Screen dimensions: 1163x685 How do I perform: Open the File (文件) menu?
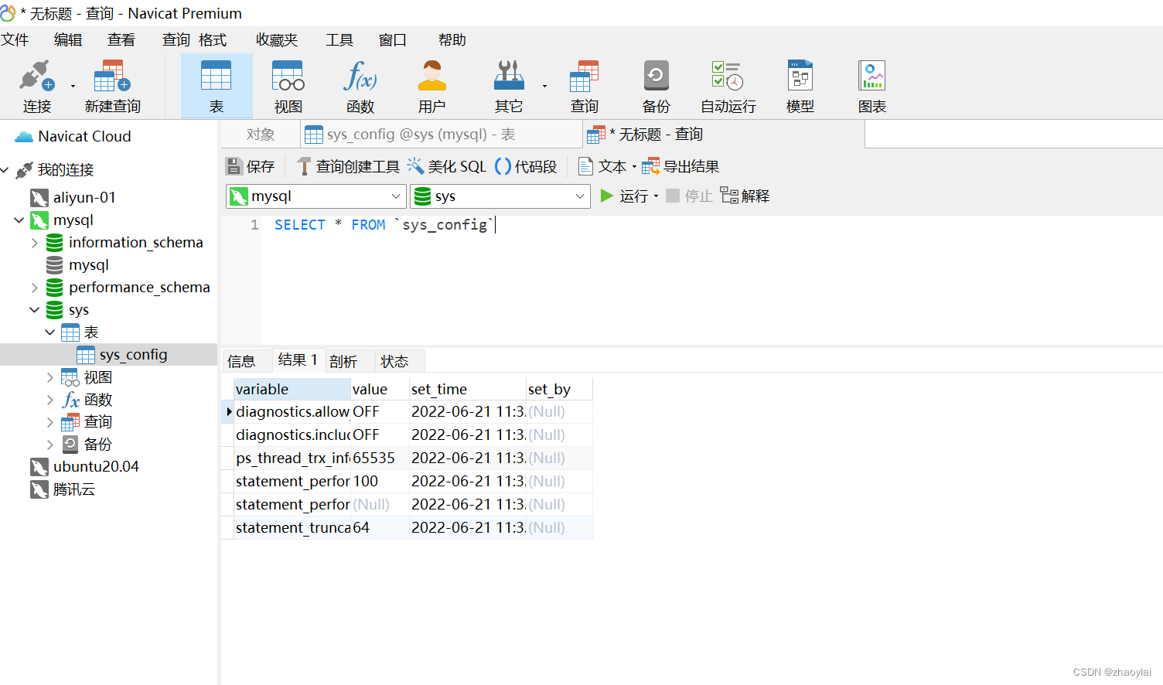[15, 40]
